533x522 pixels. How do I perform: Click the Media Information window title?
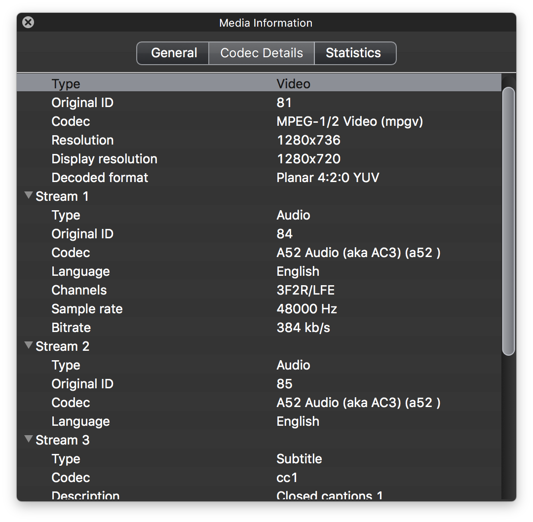pos(266,23)
